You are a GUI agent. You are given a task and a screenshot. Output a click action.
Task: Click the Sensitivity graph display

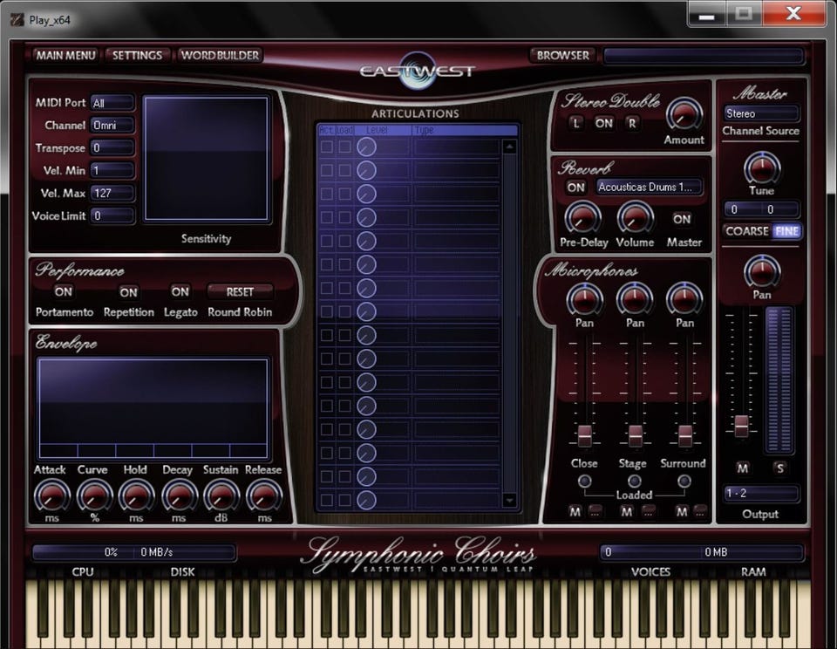point(206,158)
